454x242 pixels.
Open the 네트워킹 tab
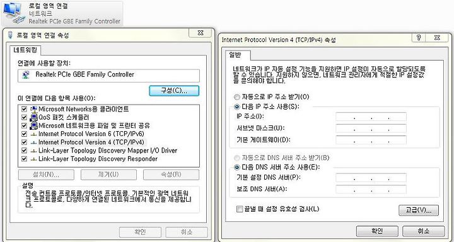[x=25, y=50]
